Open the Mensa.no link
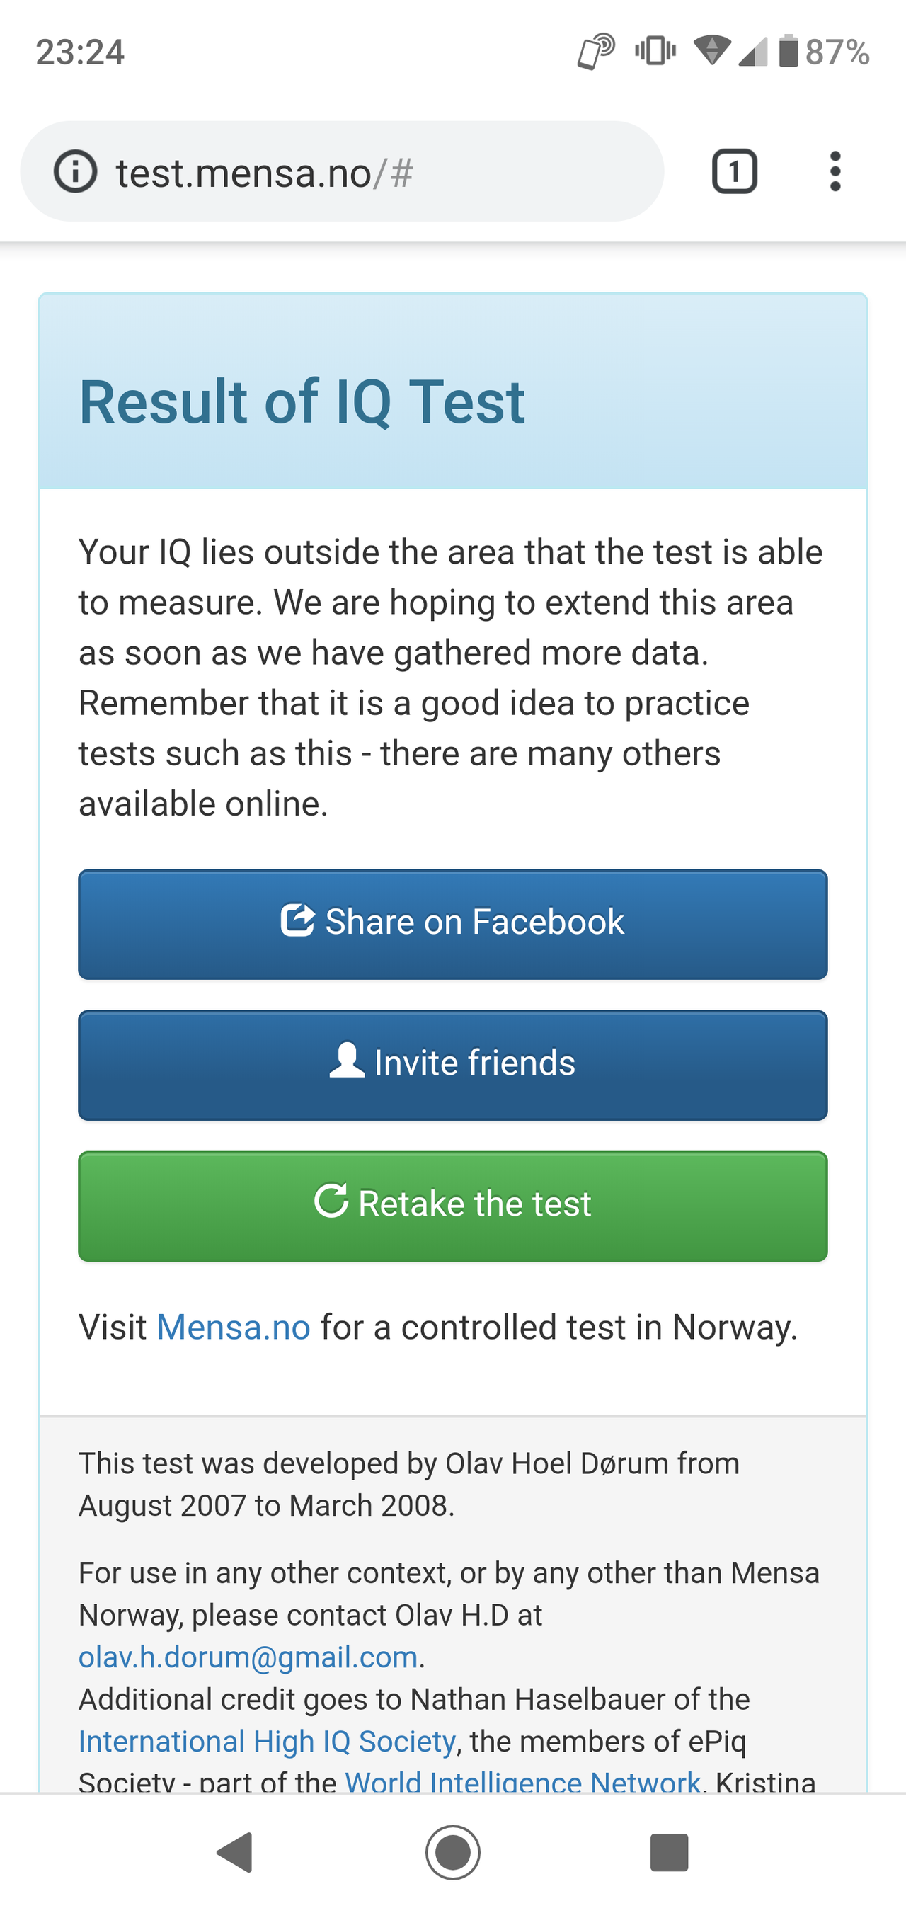The height and width of the screenshot is (1913, 906). 233,1327
